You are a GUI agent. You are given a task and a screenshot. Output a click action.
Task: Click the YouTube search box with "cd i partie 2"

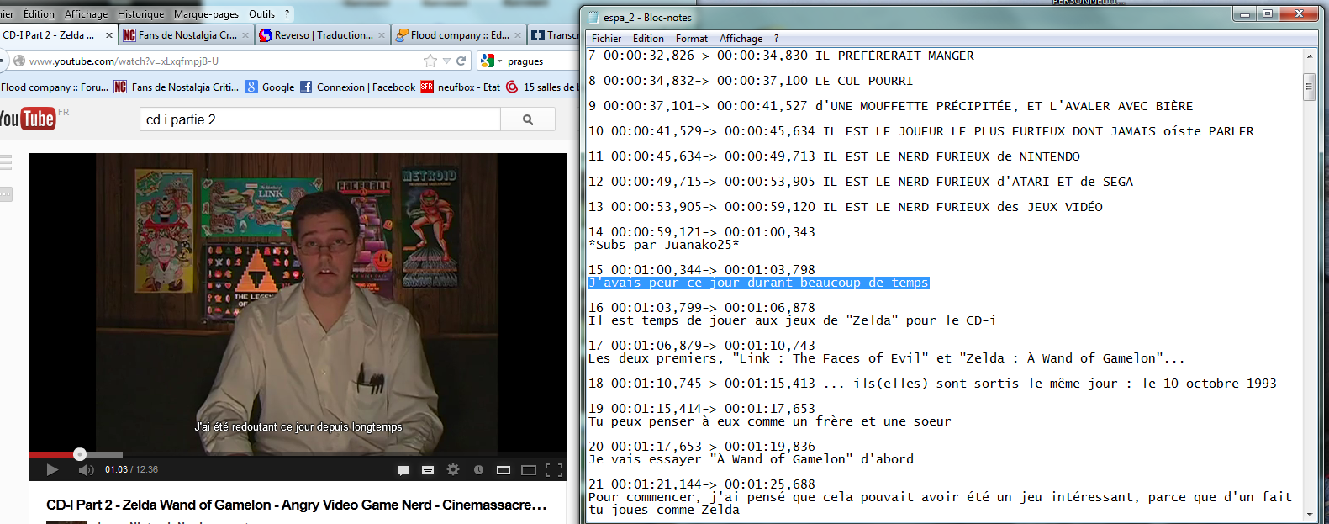pos(320,119)
